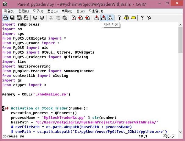This screenshot has width=185, height=141.
Task: Click 'closing' in contextlib import line
Action: tap(60, 76)
